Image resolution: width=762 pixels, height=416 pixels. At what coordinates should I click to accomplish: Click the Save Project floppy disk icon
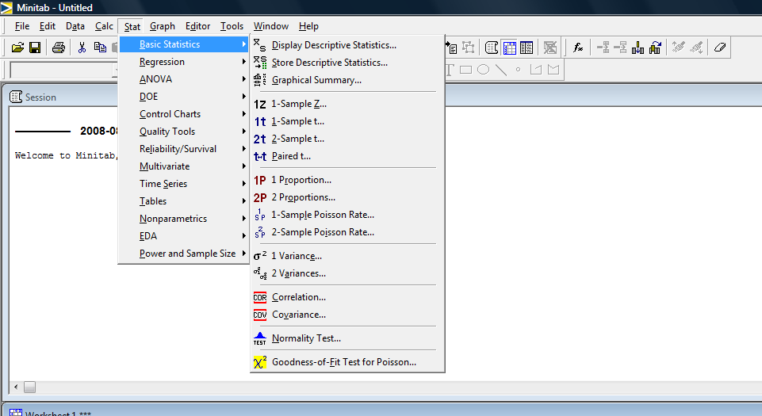[35, 48]
